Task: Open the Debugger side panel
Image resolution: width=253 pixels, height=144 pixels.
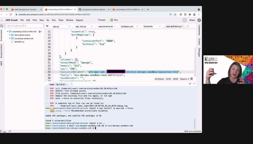Action: [x=199, y=52]
